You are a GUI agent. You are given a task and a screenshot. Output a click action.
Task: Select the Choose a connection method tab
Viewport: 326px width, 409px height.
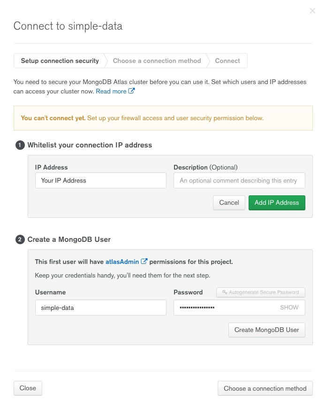(x=157, y=61)
